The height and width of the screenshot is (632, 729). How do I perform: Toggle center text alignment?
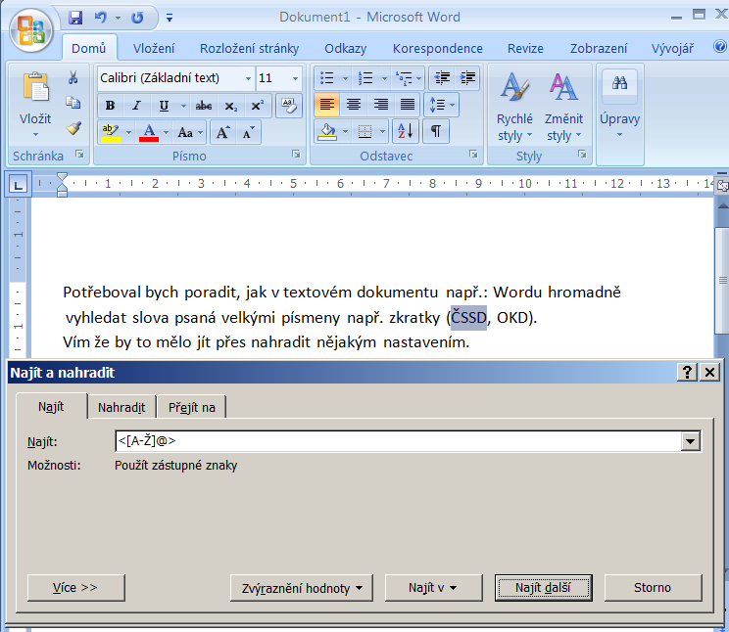[354, 105]
